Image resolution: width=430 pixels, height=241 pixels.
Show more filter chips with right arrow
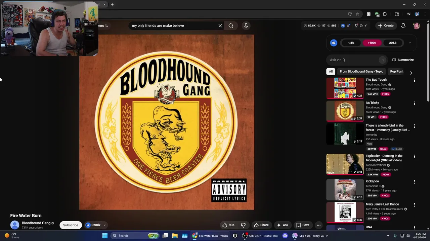pyautogui.click(x=411, y=73)
